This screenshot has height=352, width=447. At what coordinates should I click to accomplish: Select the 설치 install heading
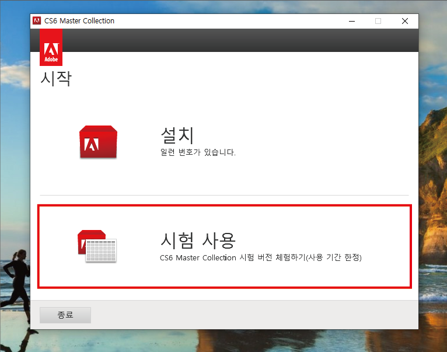[x=177, y=135]
